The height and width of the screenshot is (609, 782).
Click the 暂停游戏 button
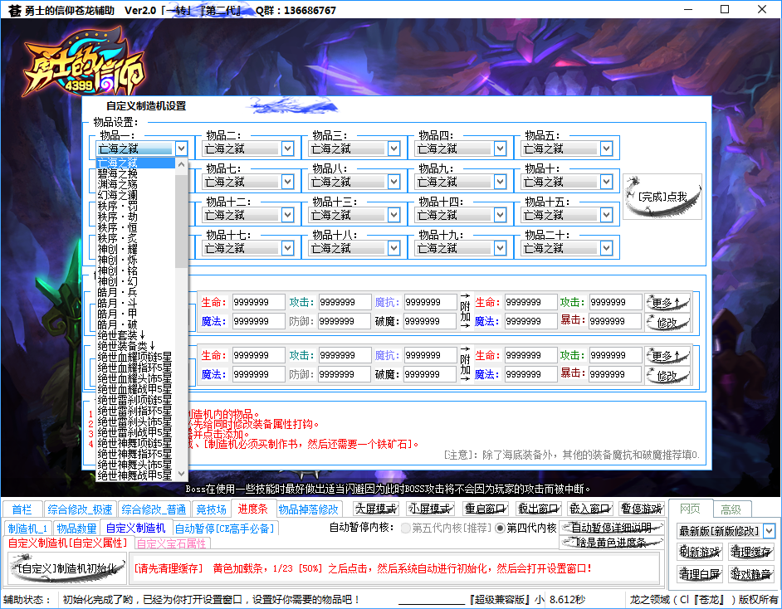642,509
